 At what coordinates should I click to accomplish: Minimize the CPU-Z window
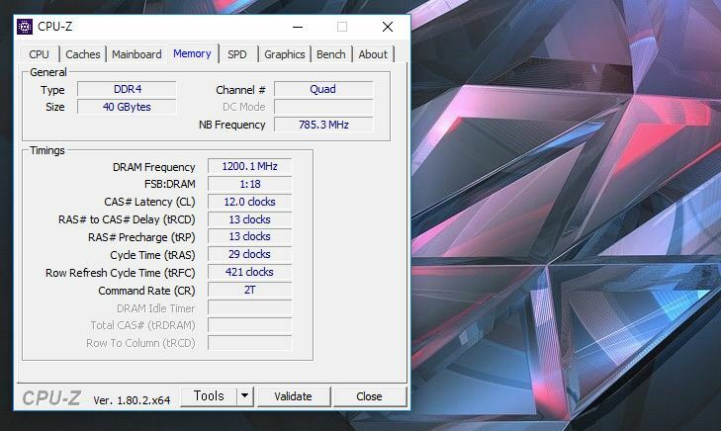(x=298, y=27)
